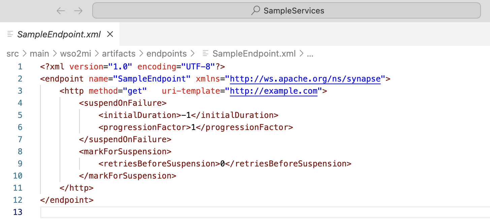Click line number 4 in the gutter
Viewport: 490px width, 222px height.
point(20,103)
